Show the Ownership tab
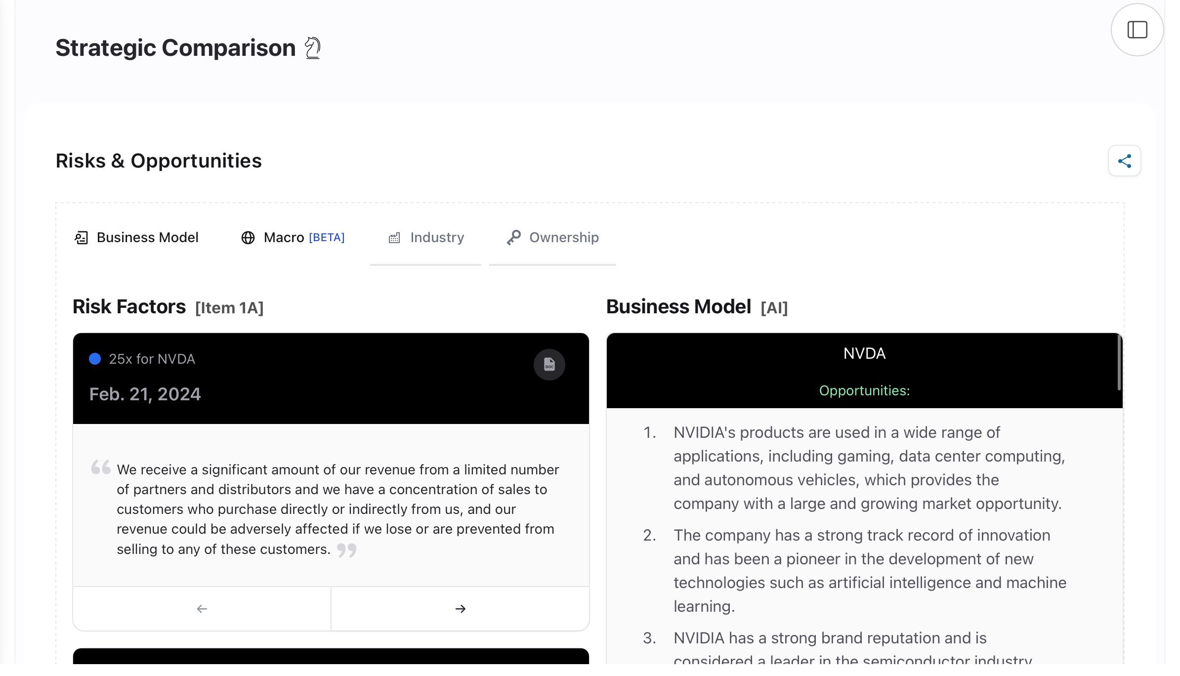Screen dimensions: 1180x676 [x=552, y=238]
